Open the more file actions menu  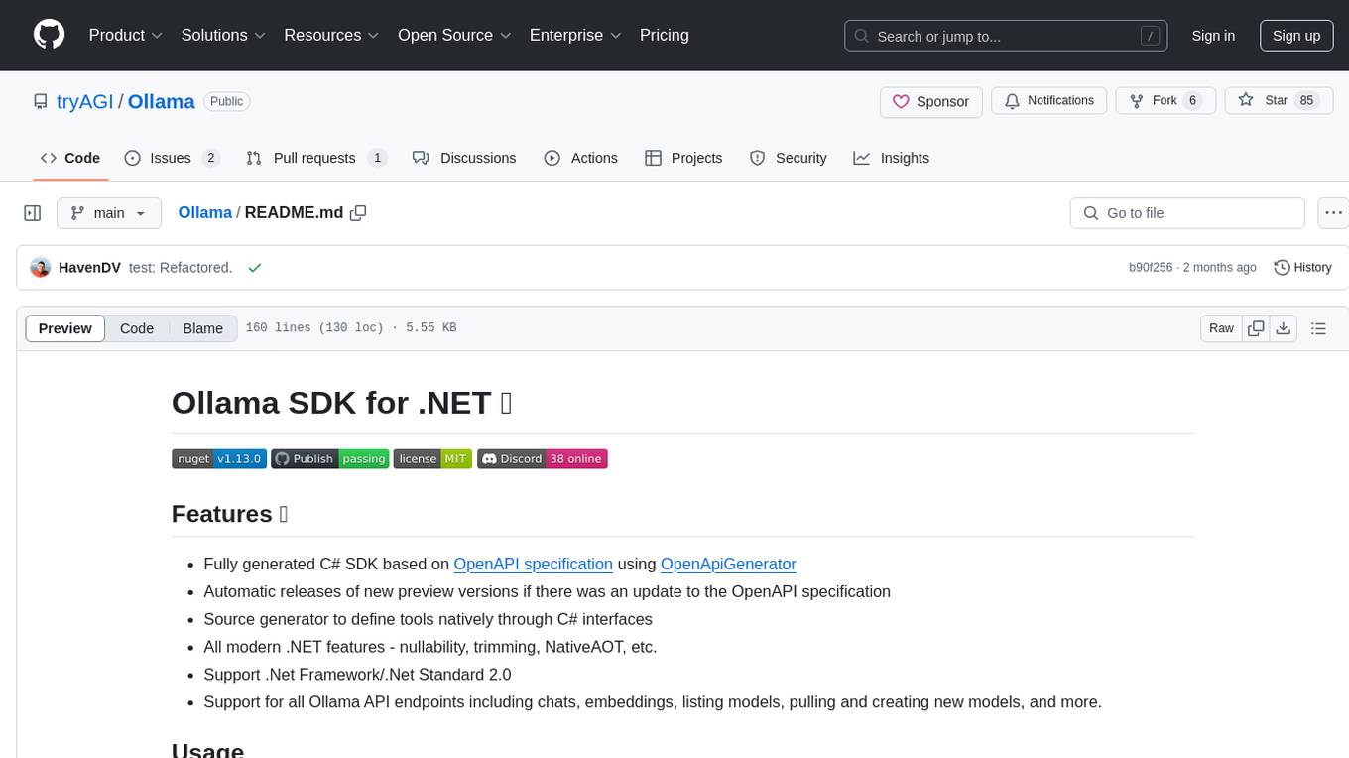click(x=1333, y=213)
